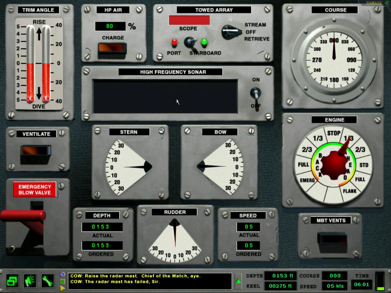This screenshot has height=293, width=391.
Task: Click the ORDERED depth field
Action: pyautogui.click(x=102, y=245)
